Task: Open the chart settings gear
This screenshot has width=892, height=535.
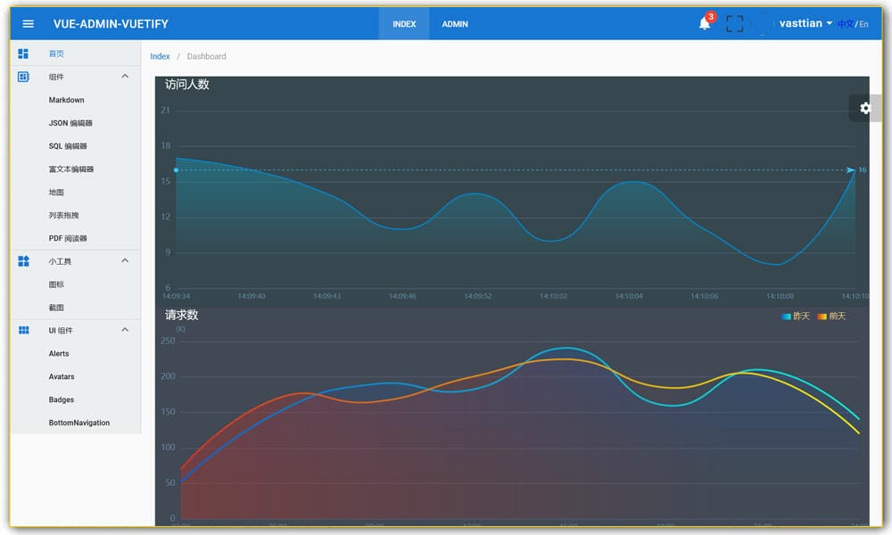Action: [x=863, y=108]
